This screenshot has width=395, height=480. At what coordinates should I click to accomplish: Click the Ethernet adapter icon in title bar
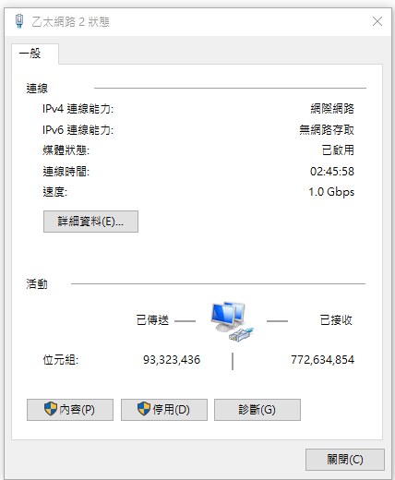(19, 21)
